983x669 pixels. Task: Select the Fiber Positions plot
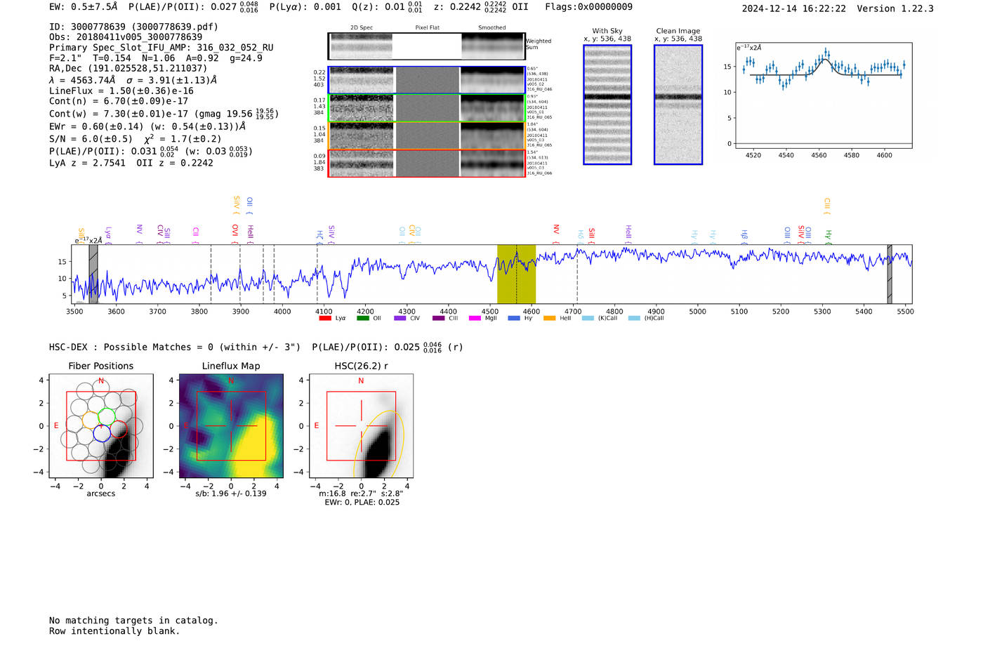coord(101,426)
